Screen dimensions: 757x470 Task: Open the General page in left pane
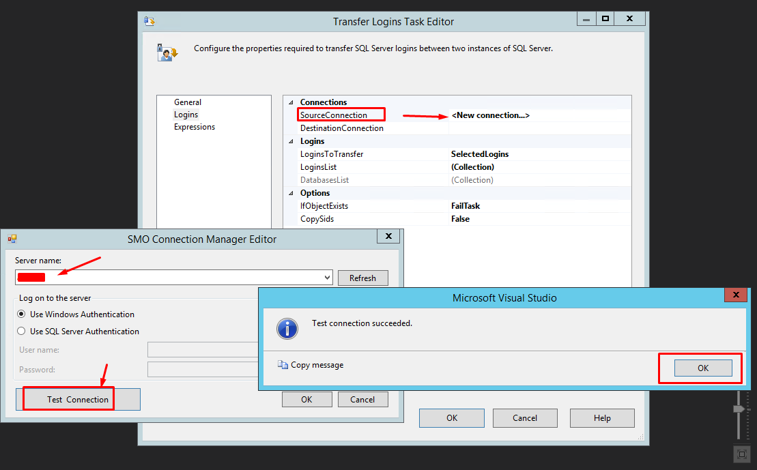point(188,102)
